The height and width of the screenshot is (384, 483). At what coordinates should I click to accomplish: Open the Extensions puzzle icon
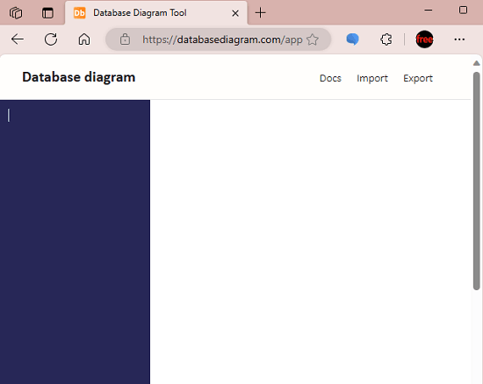tap(386, 39)
